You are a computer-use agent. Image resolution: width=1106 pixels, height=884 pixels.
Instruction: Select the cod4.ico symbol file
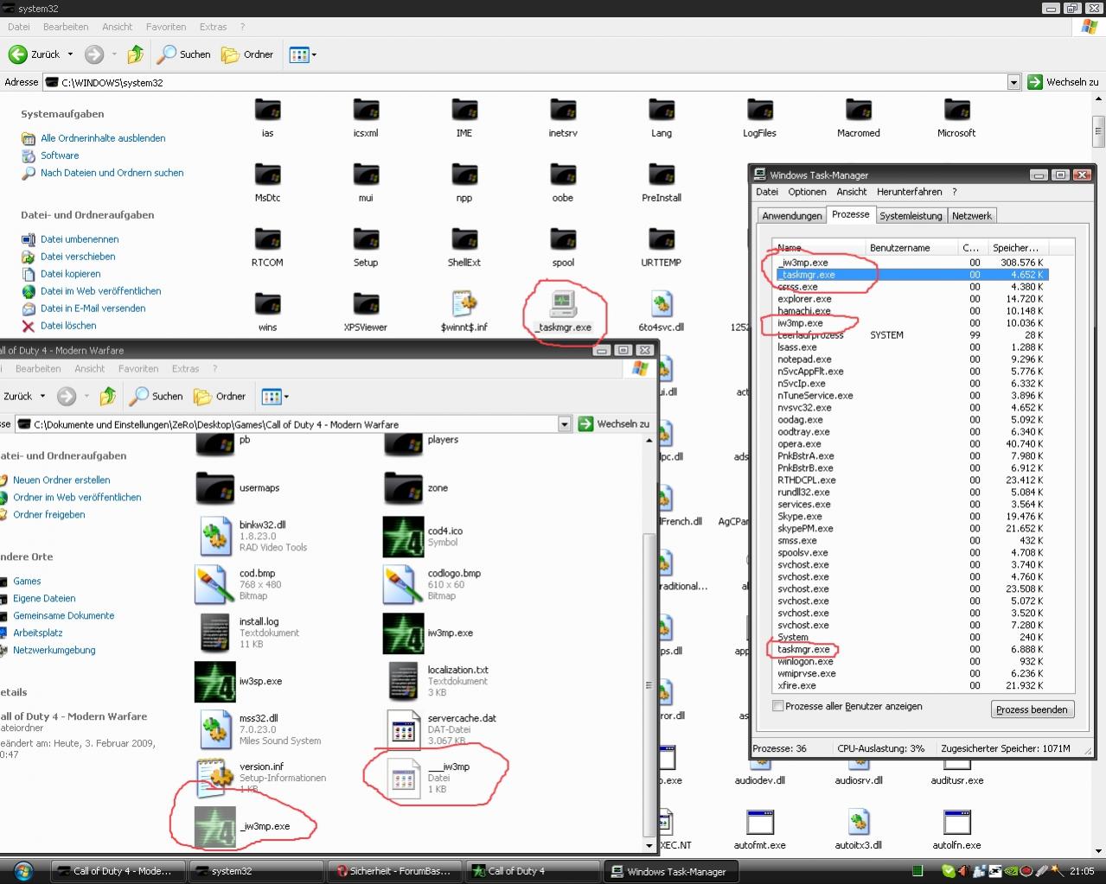coord(423,537)
